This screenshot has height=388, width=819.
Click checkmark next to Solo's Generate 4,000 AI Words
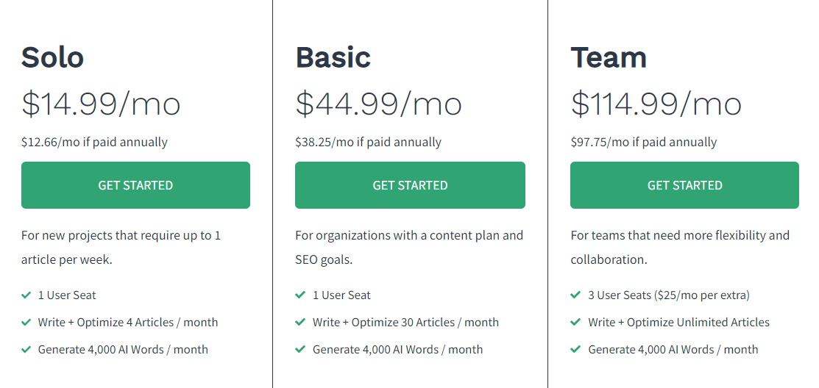click(26, 350)
